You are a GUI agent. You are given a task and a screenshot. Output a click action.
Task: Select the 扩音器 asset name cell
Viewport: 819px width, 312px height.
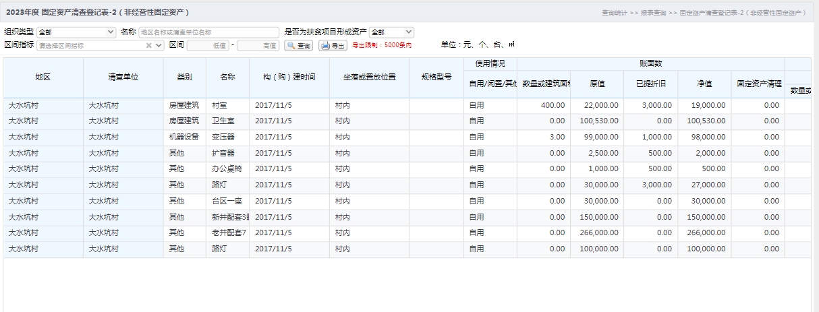(228, 154)
